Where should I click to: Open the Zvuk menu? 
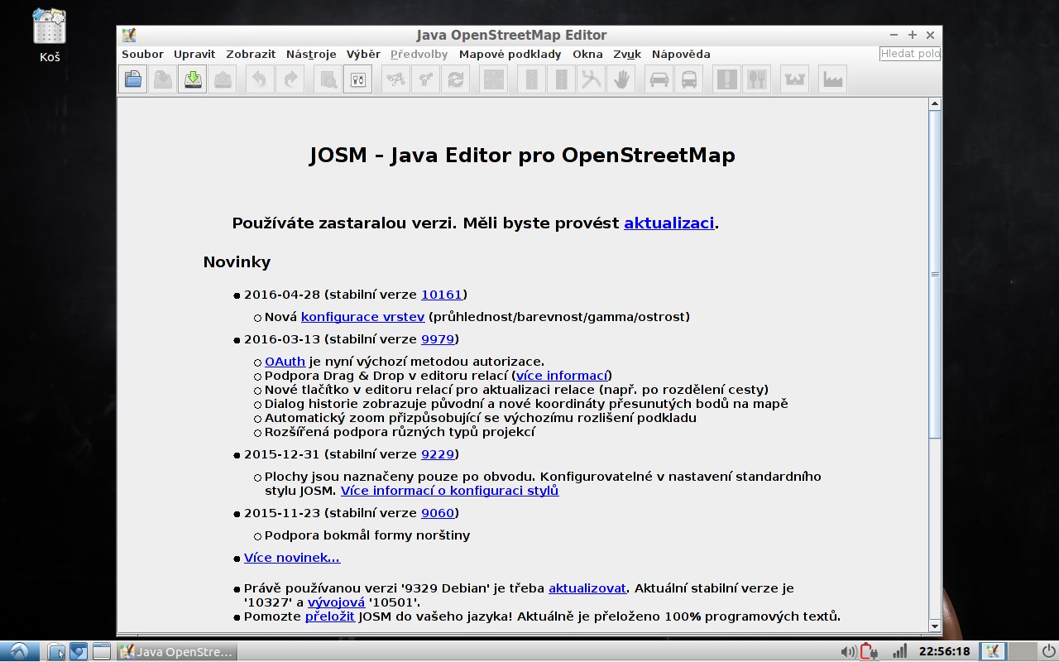tap(627, 54)
